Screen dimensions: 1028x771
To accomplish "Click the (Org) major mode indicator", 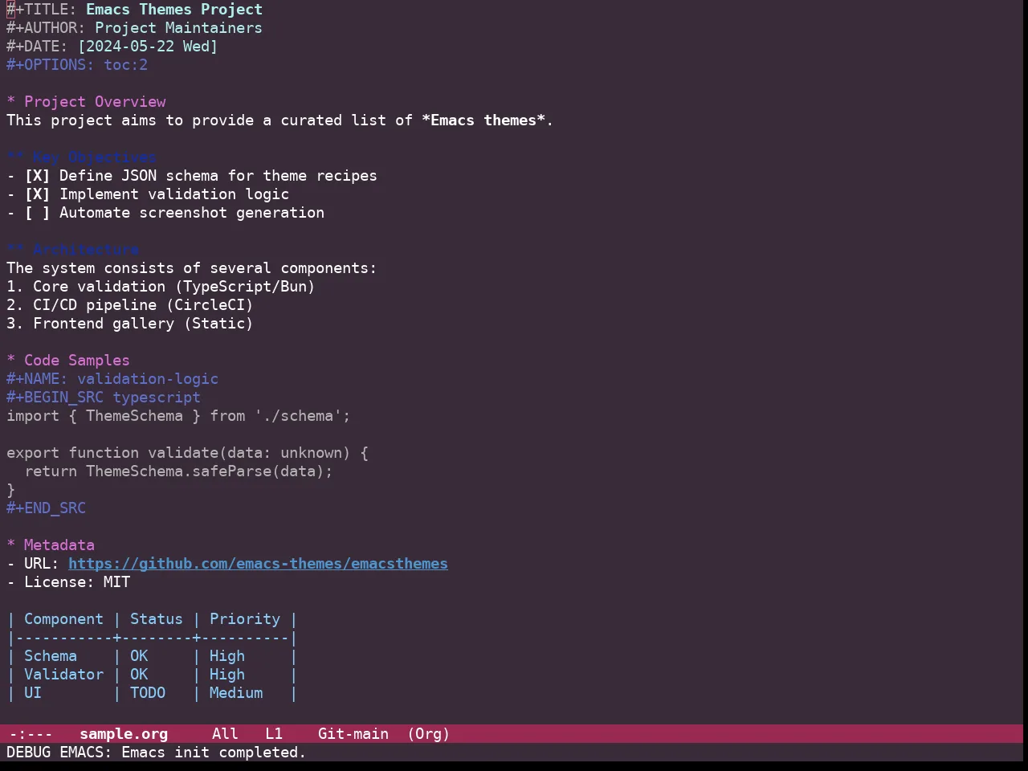I will [x=428, y=734].
